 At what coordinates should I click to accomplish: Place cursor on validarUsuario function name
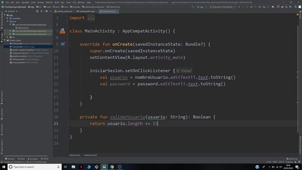pos(127,117)
